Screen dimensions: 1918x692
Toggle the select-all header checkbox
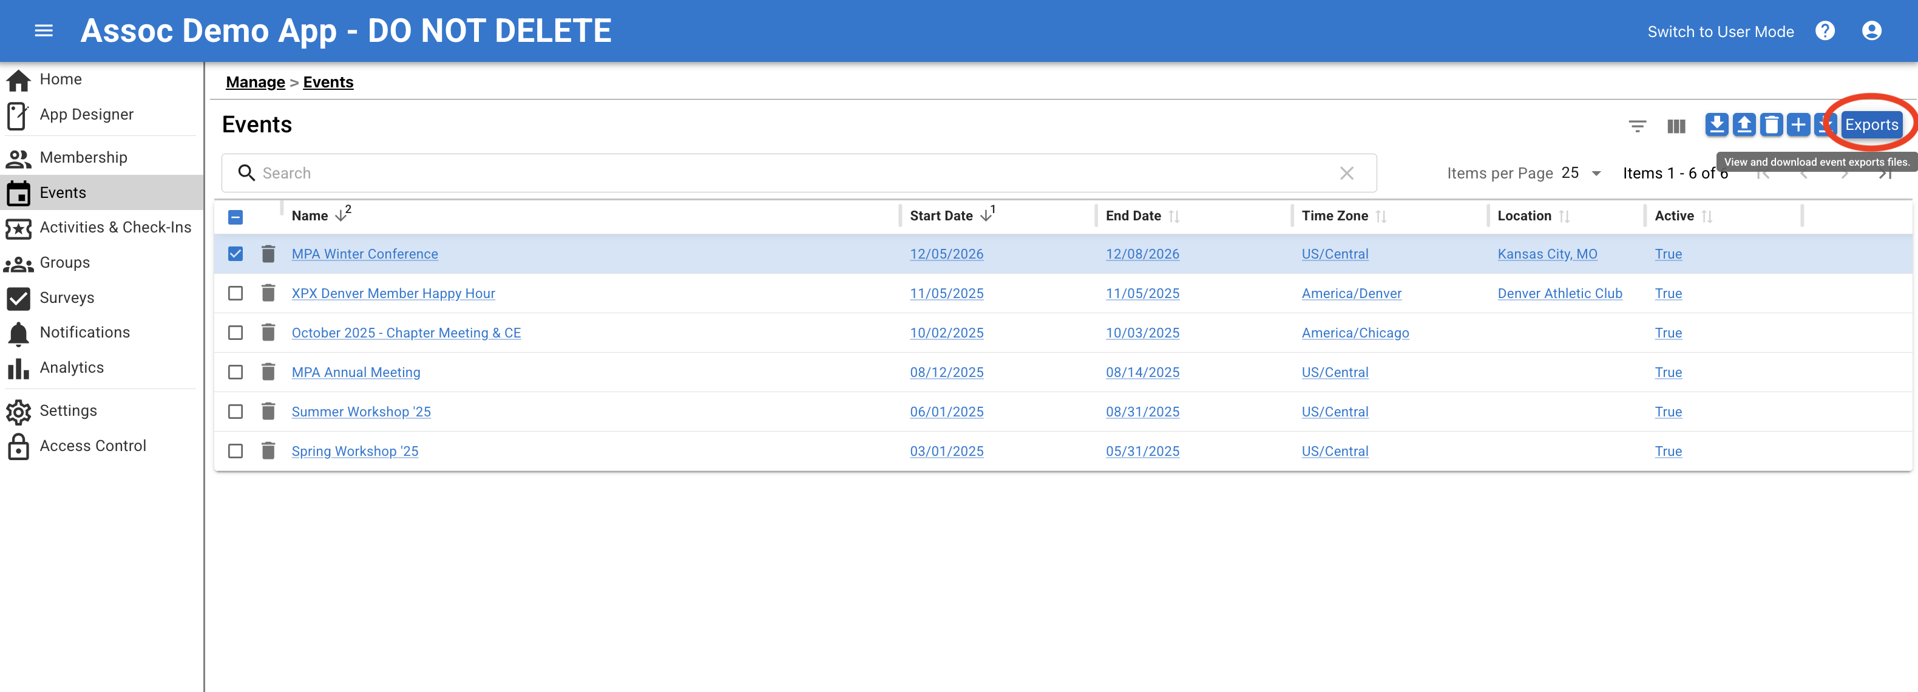(236, 217)
